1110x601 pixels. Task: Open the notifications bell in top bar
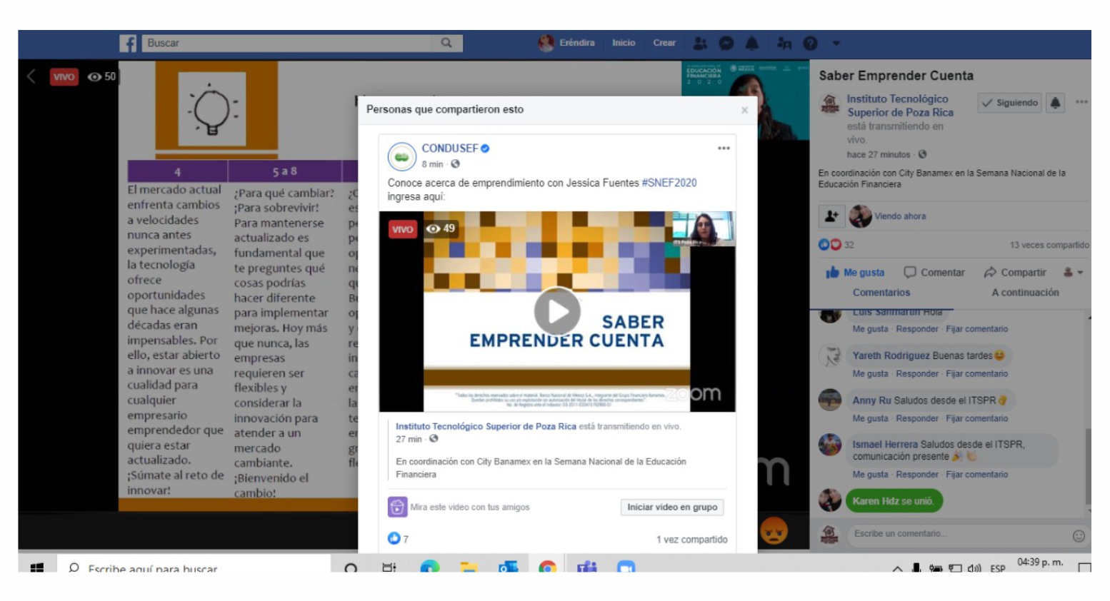point(751,44)
